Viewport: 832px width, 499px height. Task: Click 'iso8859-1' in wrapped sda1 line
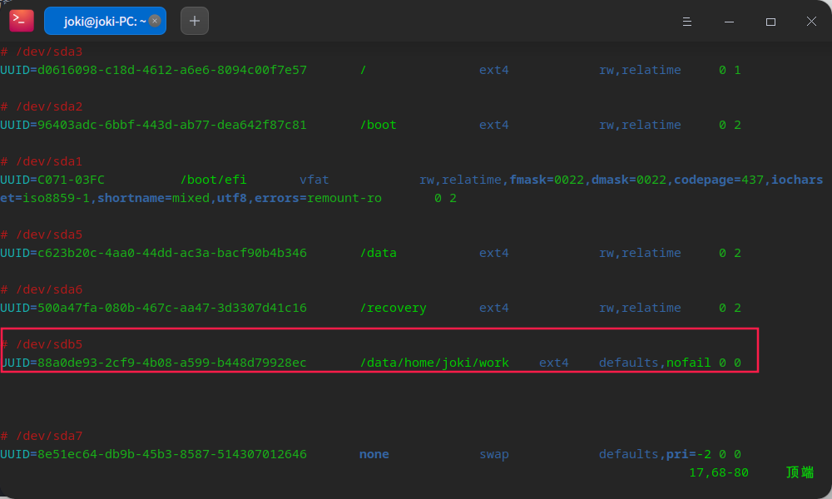(x=56, y=198)
